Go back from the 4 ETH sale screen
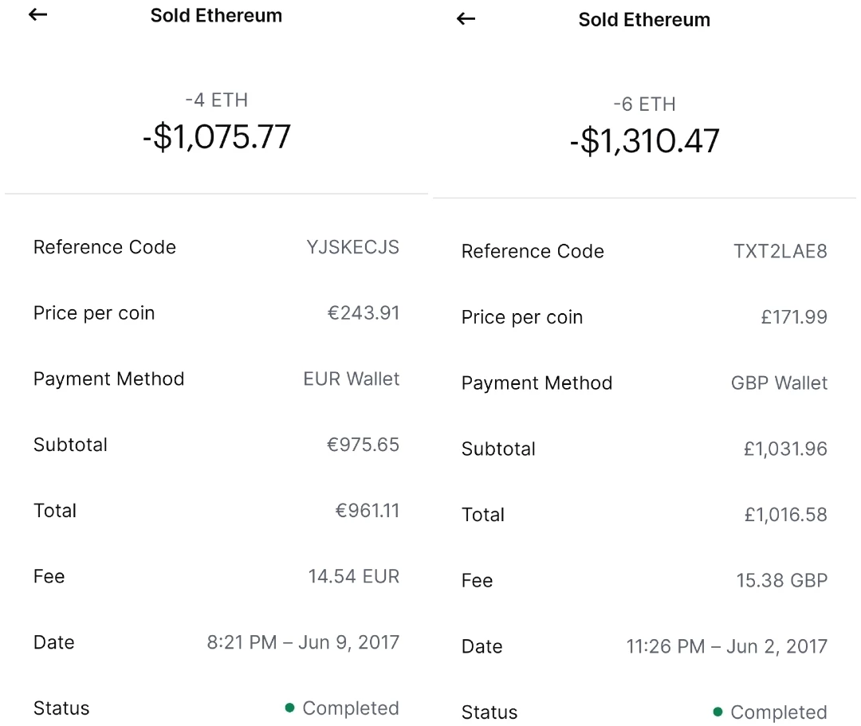The image size is (861, 726). [x=38, y=15]
